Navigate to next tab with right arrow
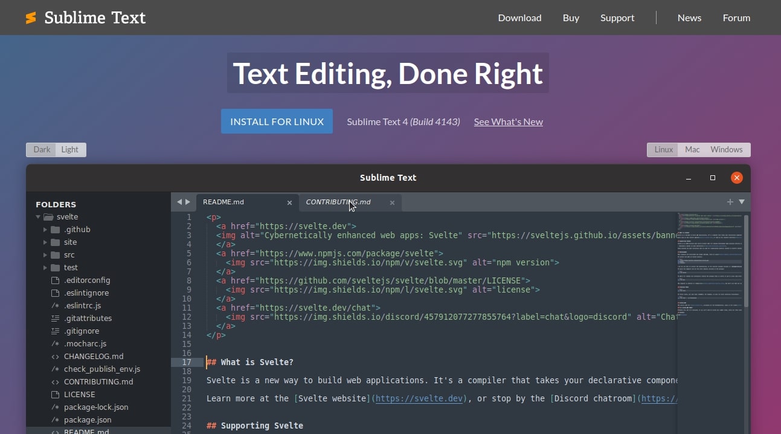Screen dimensions: 781x434 [188, 202]
